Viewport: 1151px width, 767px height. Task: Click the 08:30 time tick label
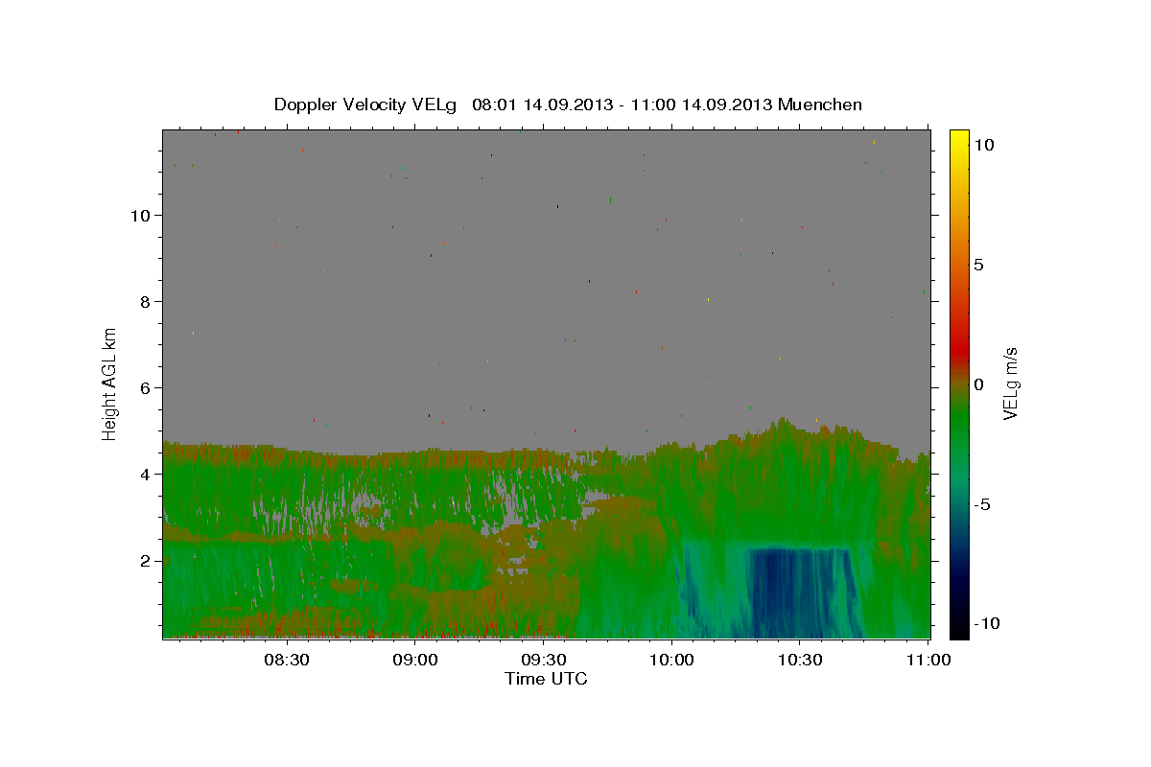287,660
